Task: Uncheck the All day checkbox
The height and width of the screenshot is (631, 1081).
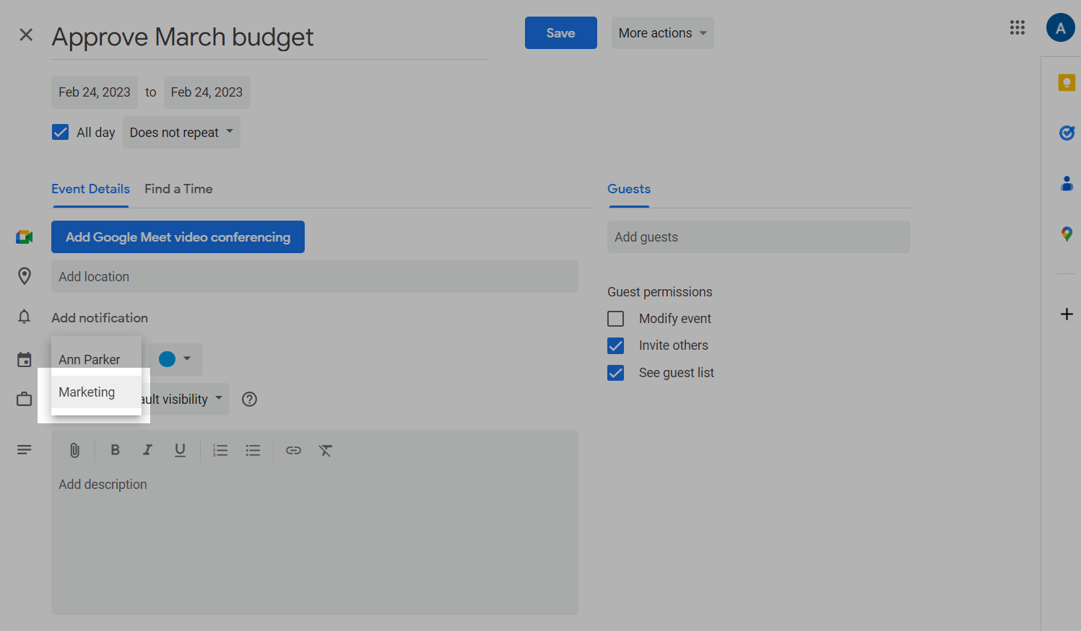Action: [61, 133]
